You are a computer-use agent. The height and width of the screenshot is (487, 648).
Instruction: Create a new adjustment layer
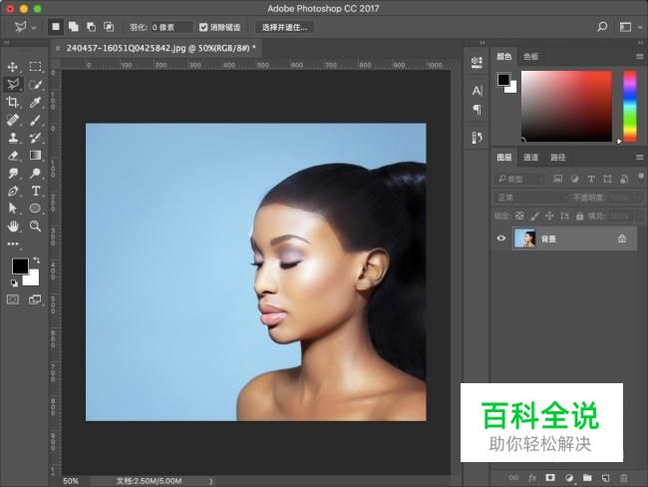(569, 478)
